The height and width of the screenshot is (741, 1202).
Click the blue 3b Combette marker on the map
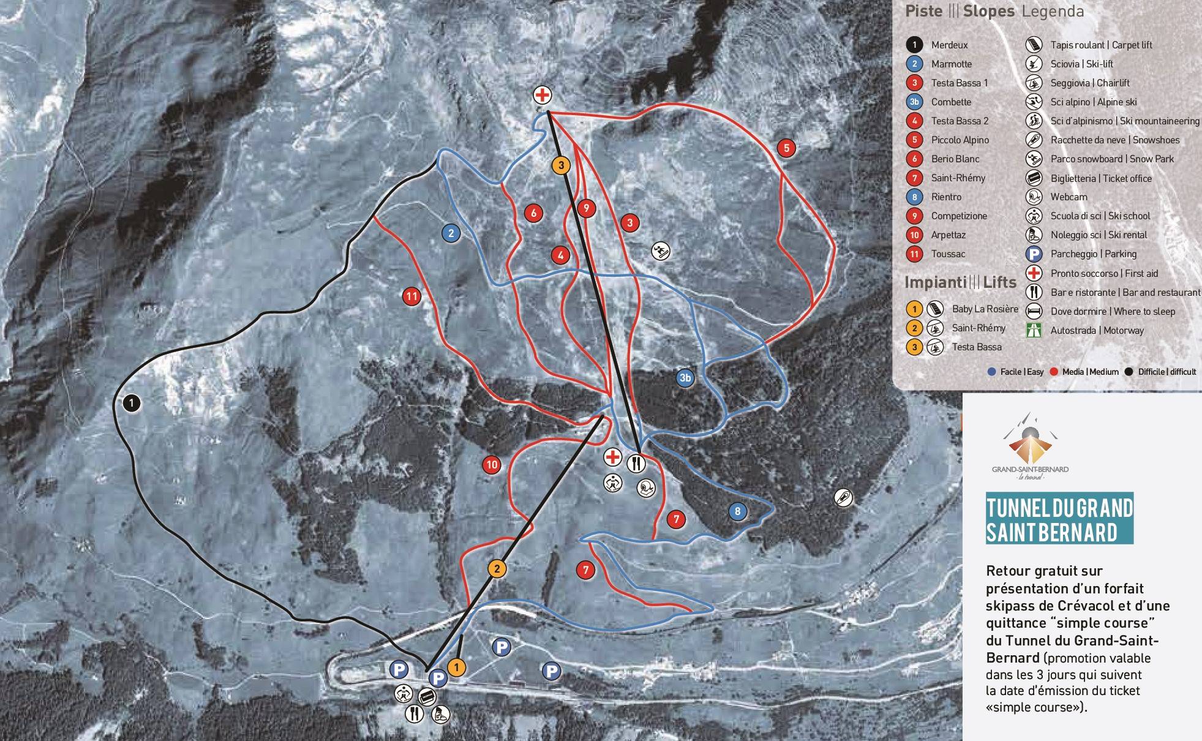click(x=685, y=378)
